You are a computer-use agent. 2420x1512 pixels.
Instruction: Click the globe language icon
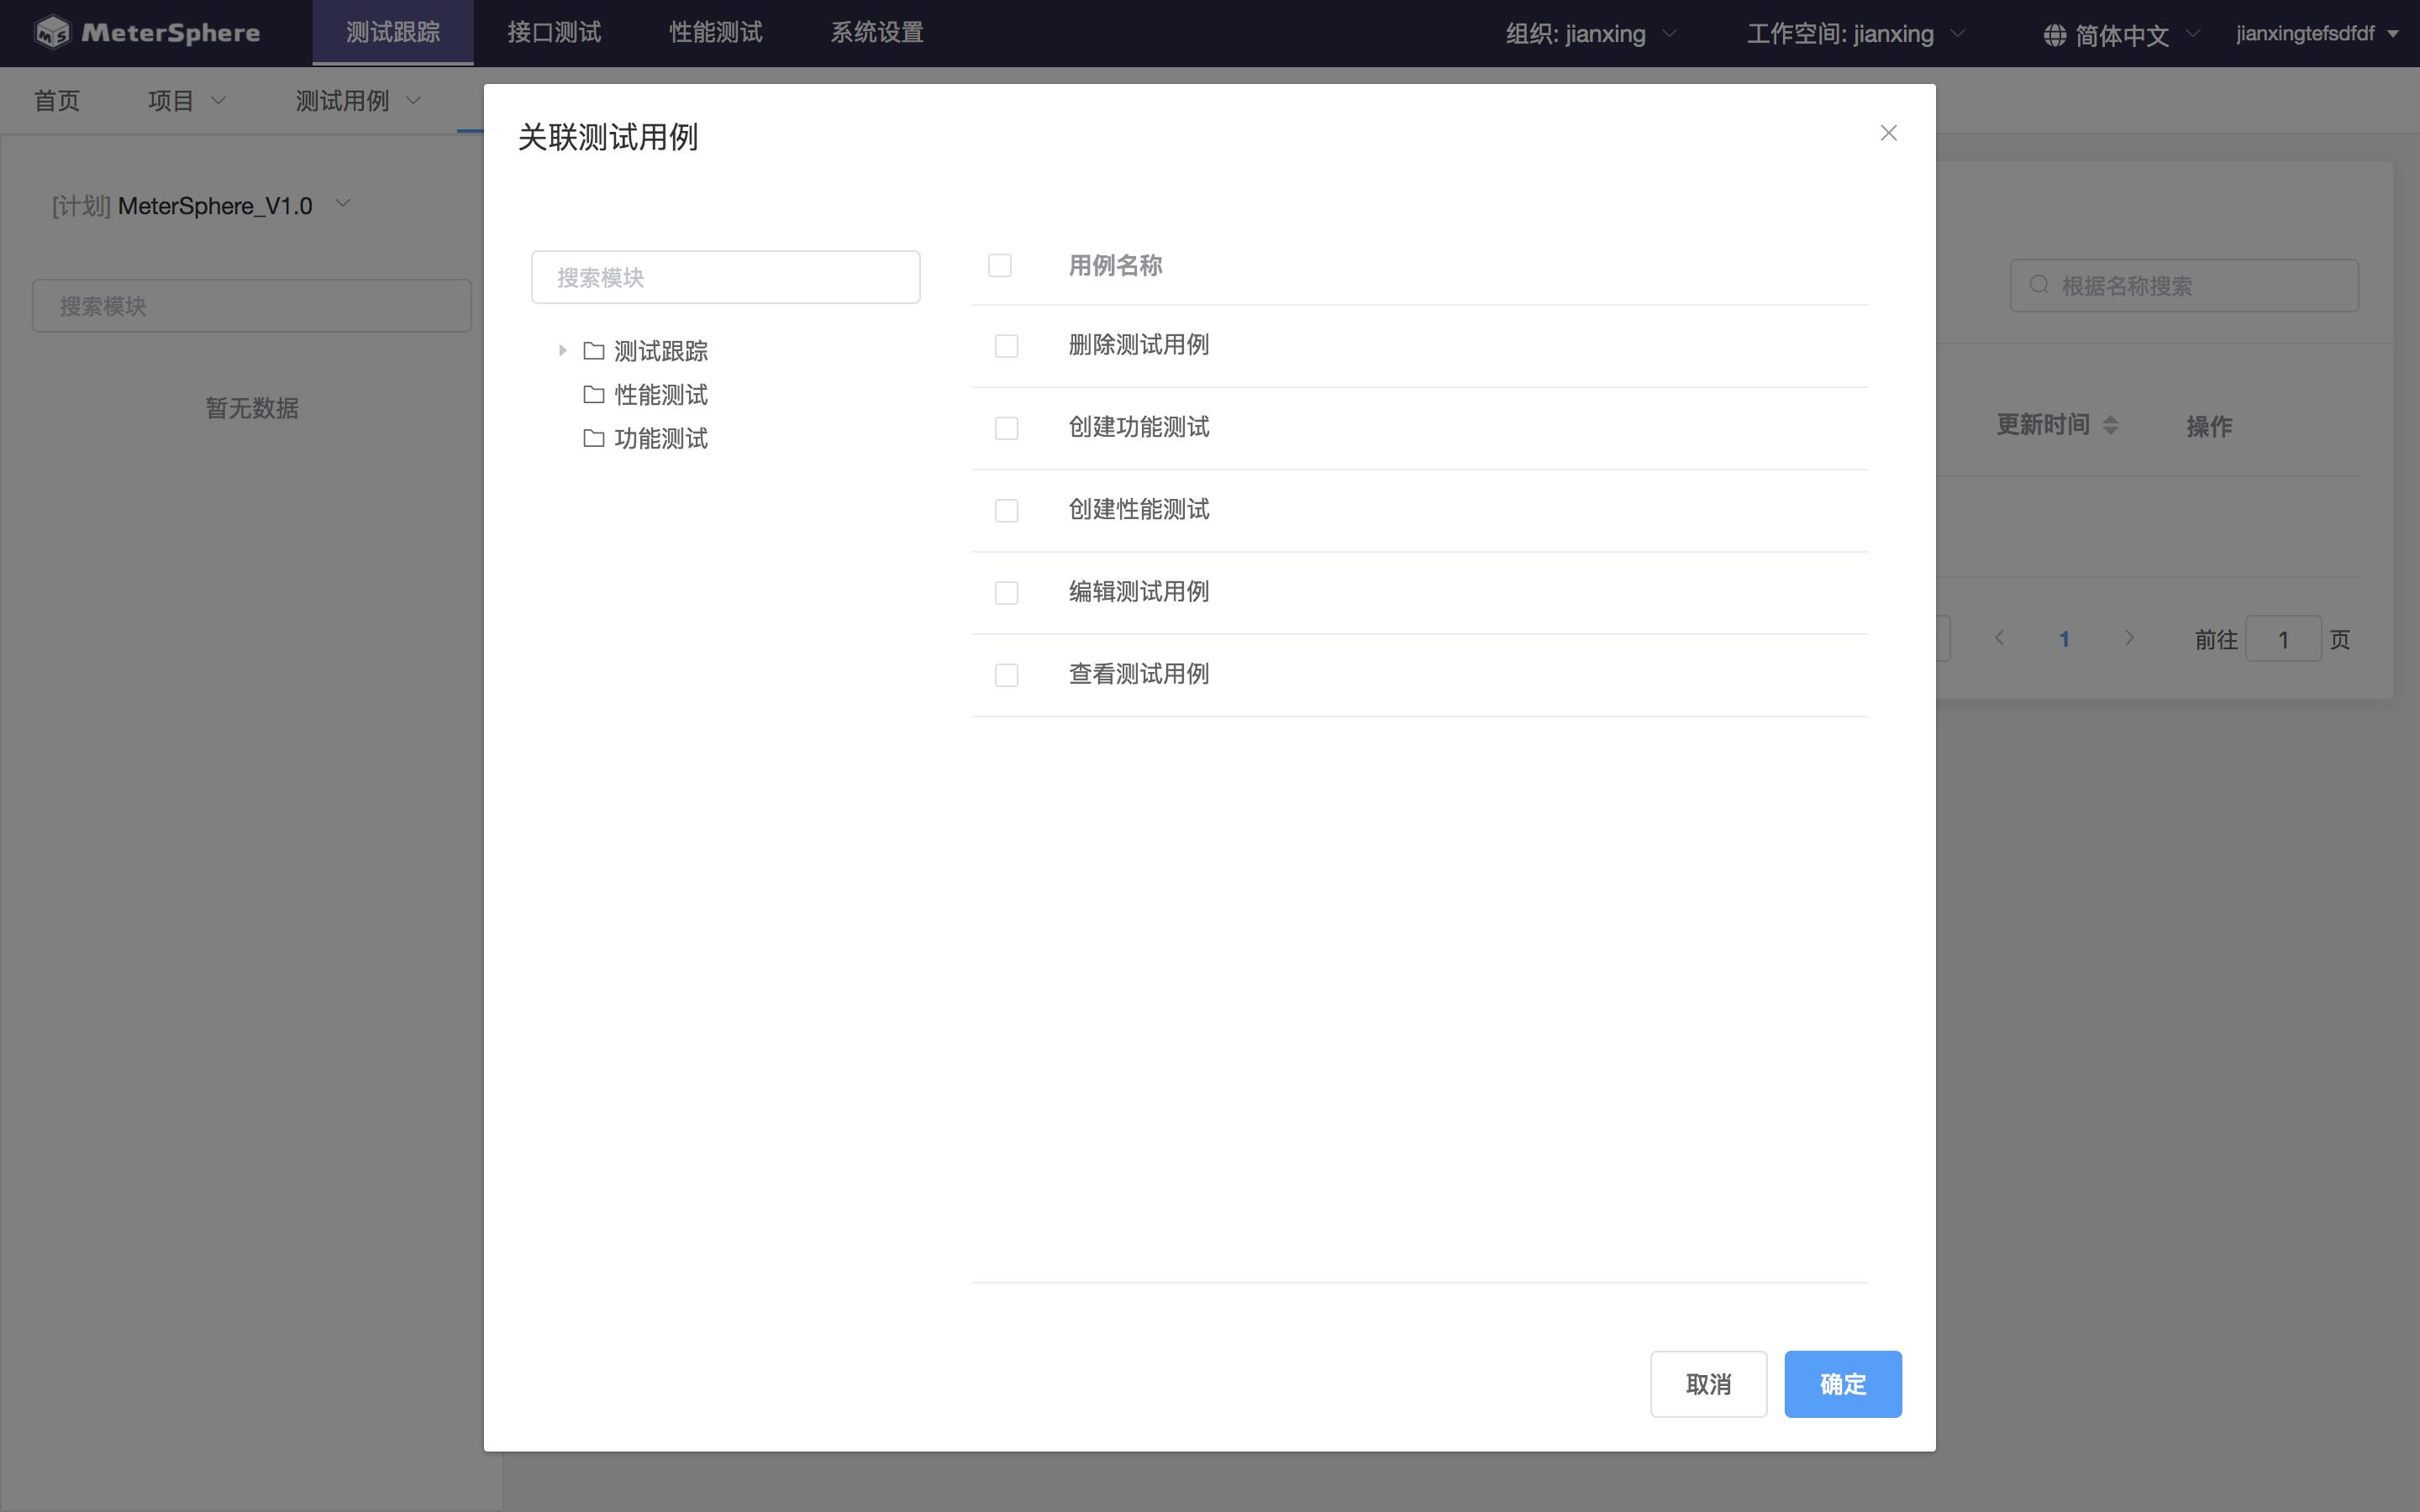tap(2054, 35)
